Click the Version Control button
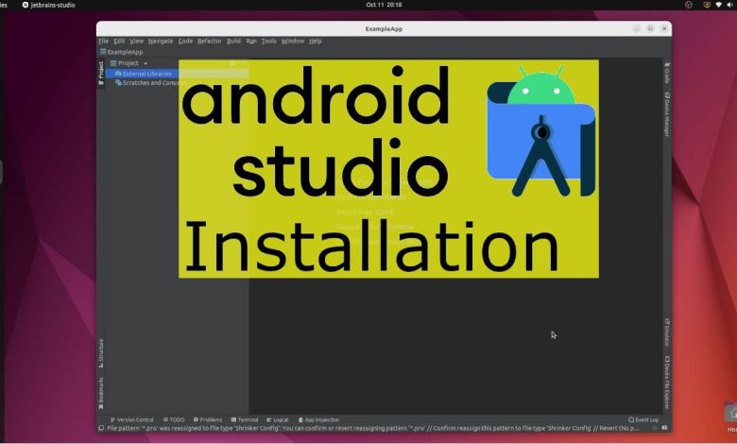 (132, 419)
